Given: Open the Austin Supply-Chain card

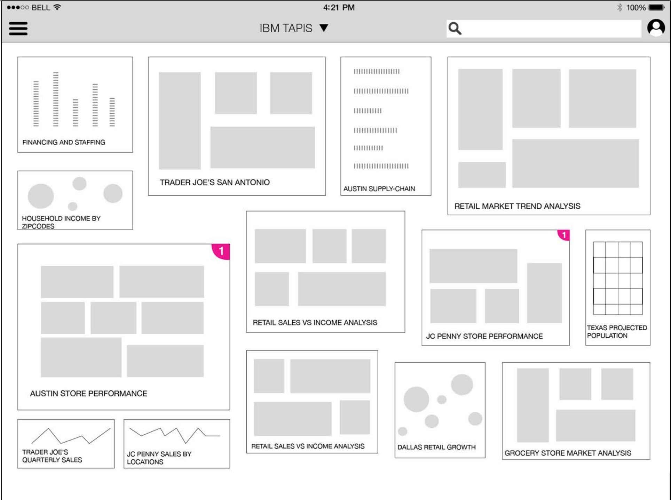Looking at the screenshot, I should [x=386, y=126].
